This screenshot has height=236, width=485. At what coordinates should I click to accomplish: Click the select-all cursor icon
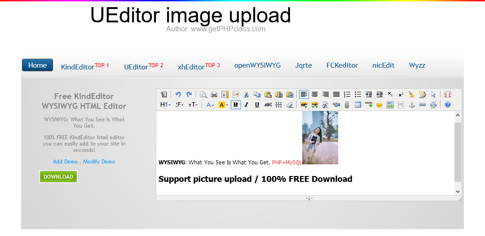coord(433,94)
